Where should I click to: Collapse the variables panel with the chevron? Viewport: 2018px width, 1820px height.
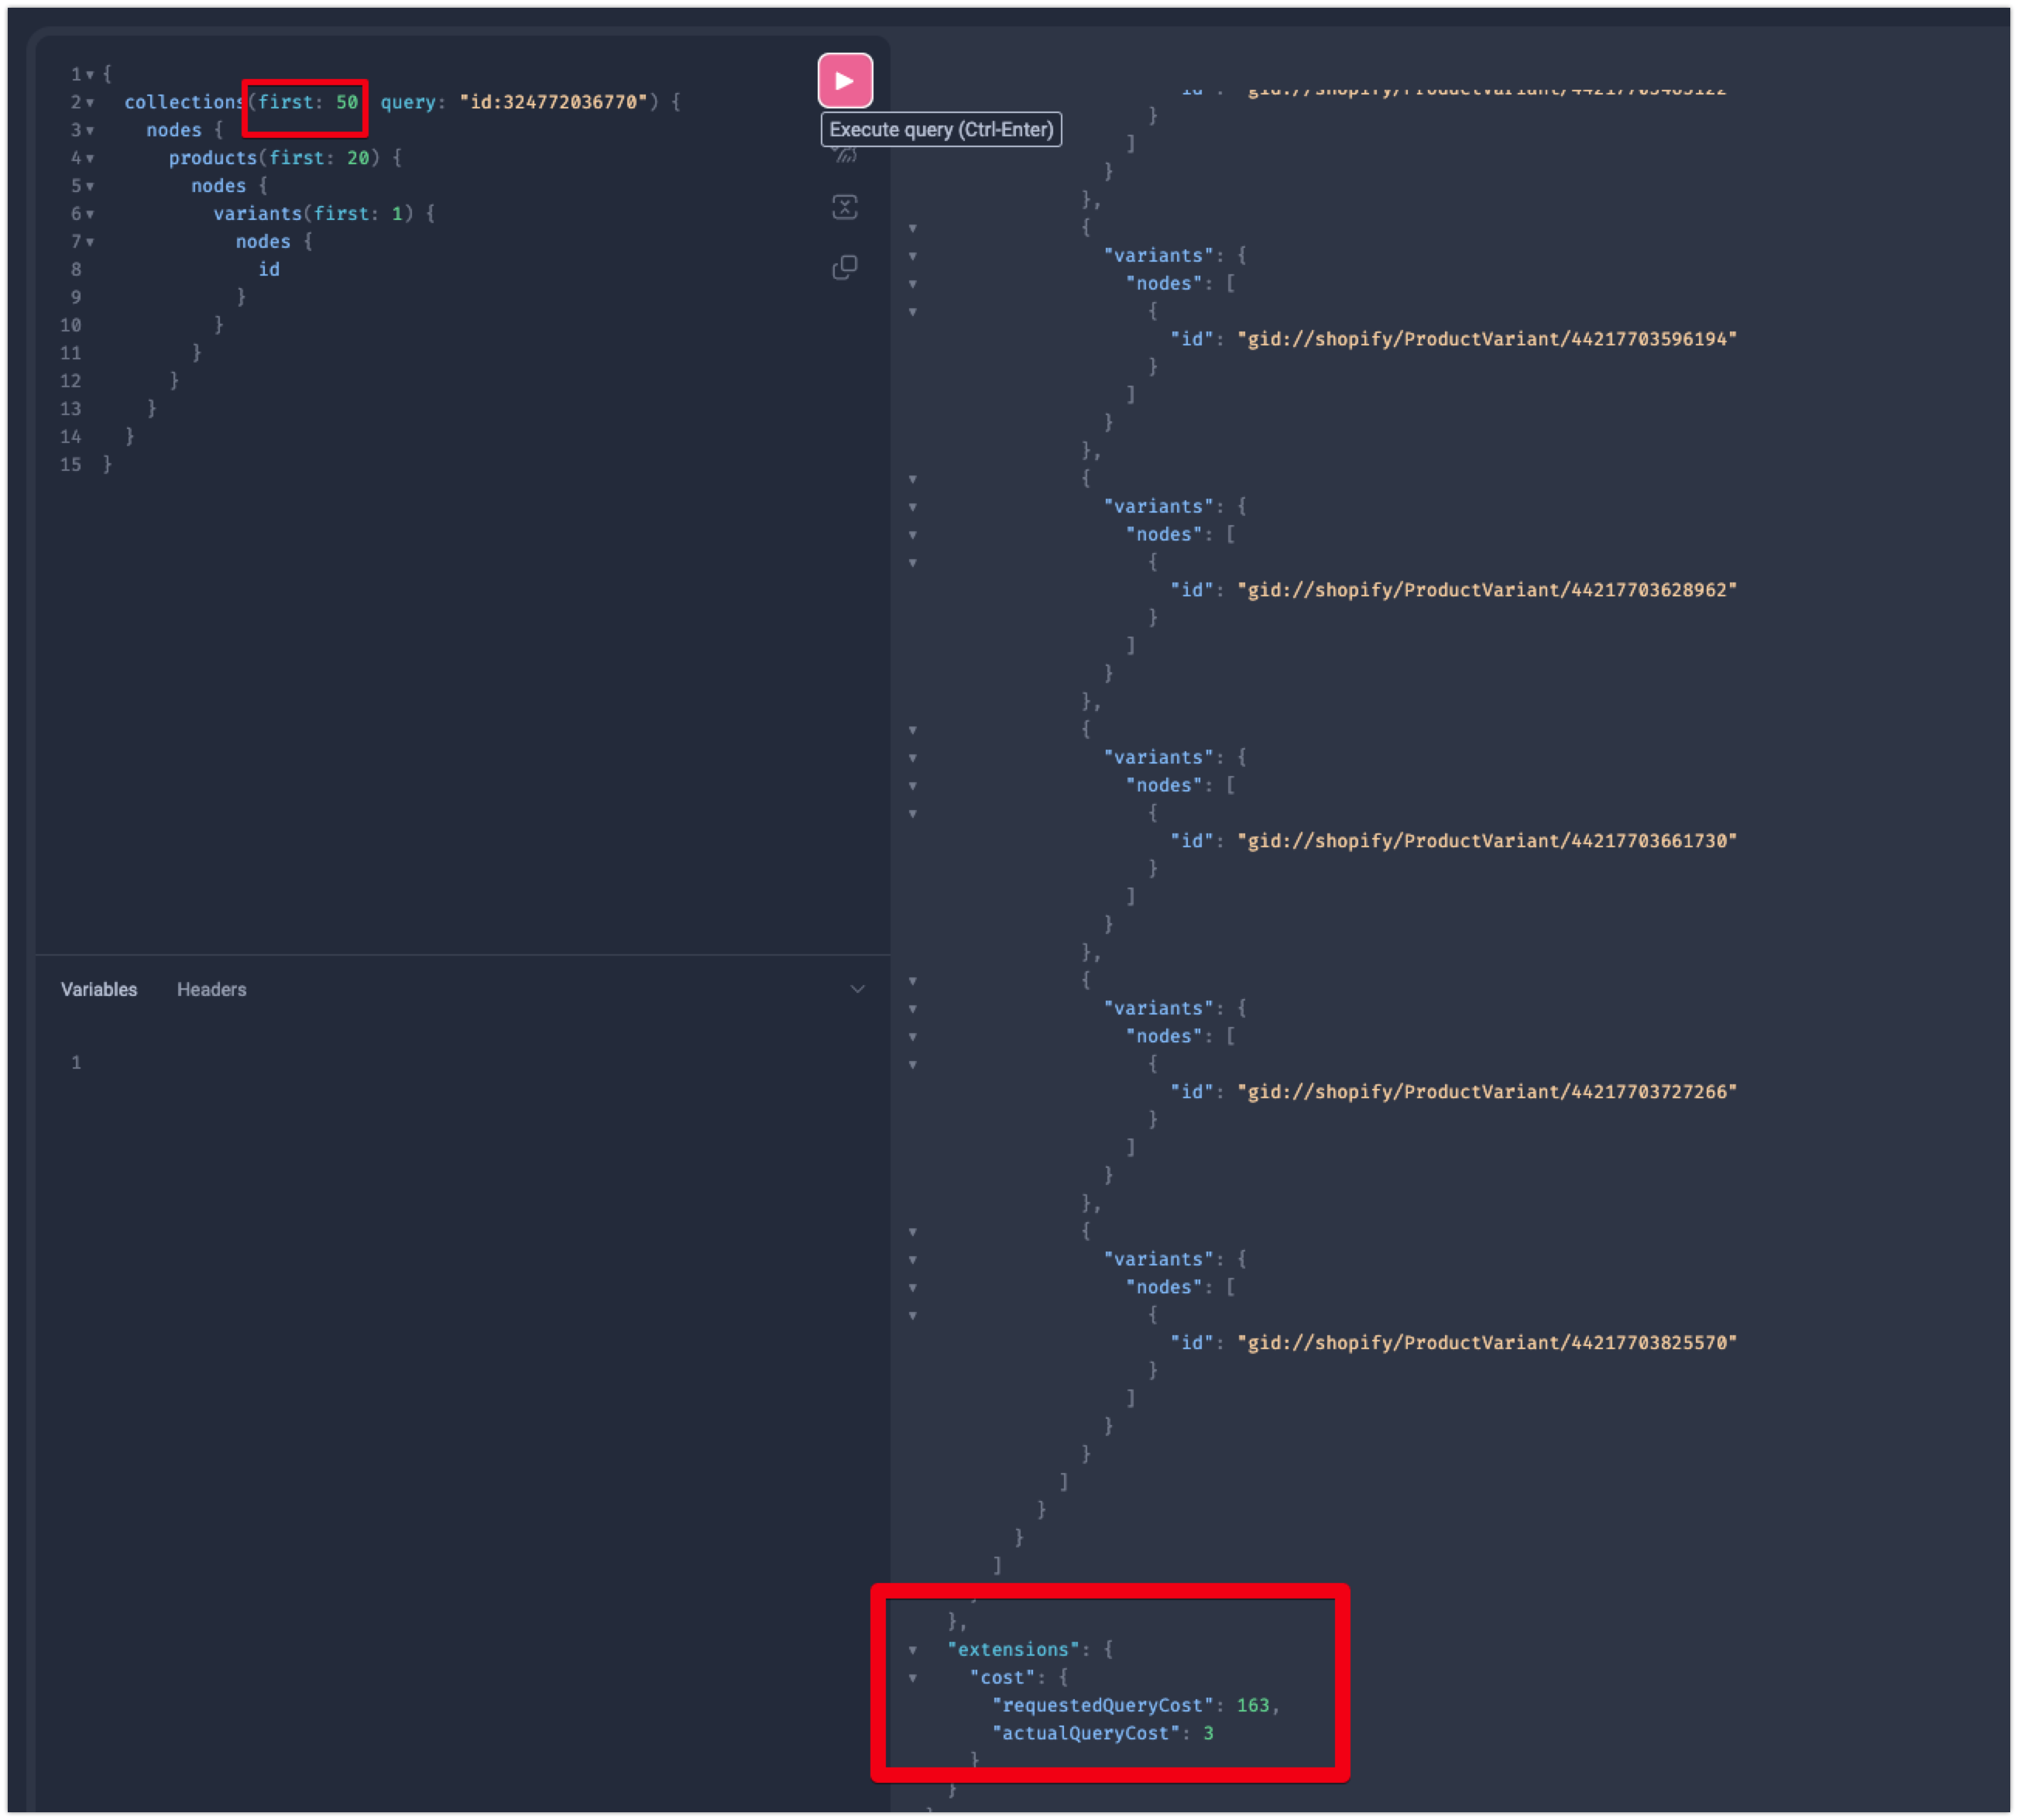[857, 989]
